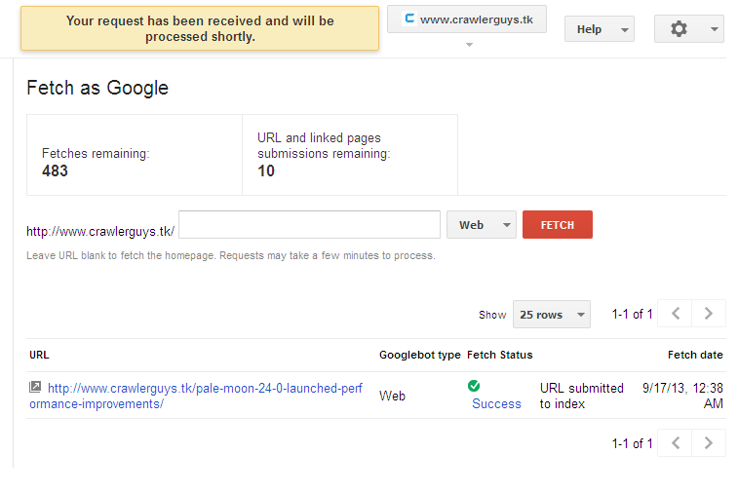Image resolution: width=738 pixels, height=492 pixels.
Task: Click the http://www.crawlerguys.tk/ URL prefix label
Action: [x=100, y=232]
